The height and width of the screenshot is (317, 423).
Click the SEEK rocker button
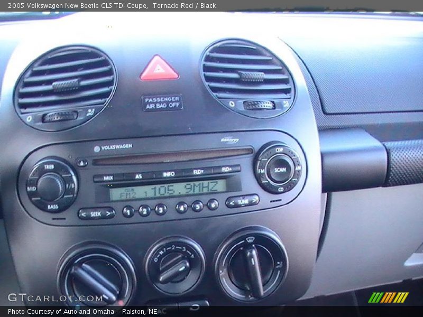tap(96, 214)
